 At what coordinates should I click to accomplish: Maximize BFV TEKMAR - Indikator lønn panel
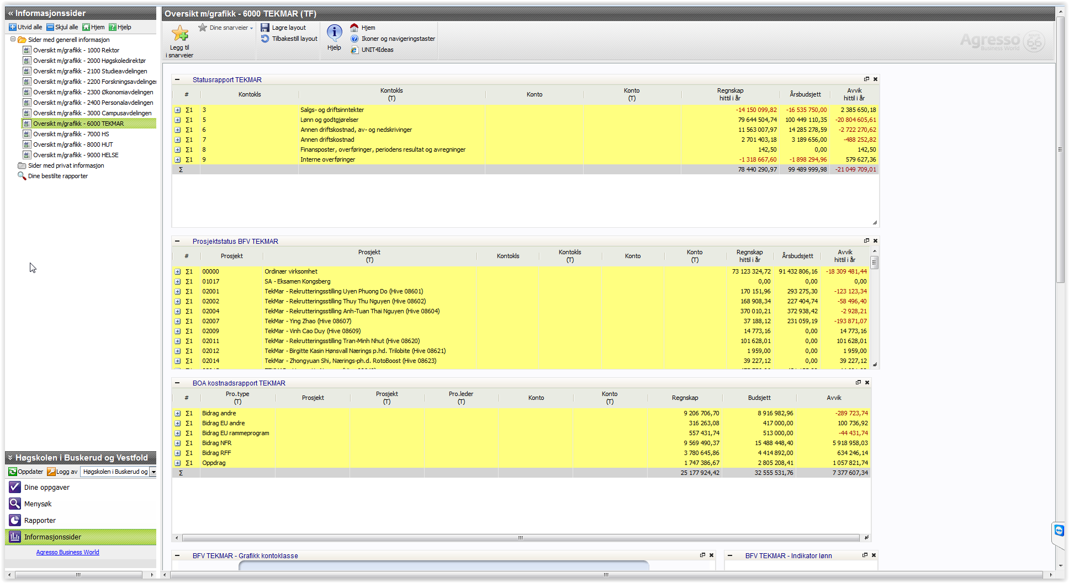click(865, 555)
